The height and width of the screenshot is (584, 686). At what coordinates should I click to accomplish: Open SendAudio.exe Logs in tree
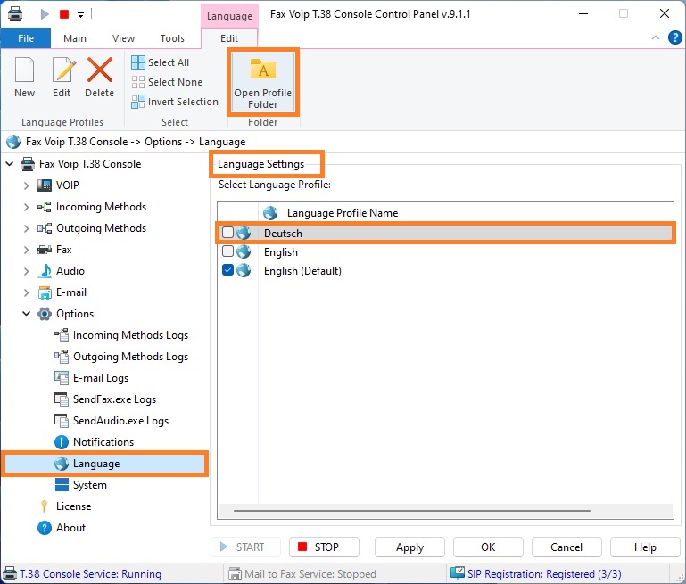(112, 421)
